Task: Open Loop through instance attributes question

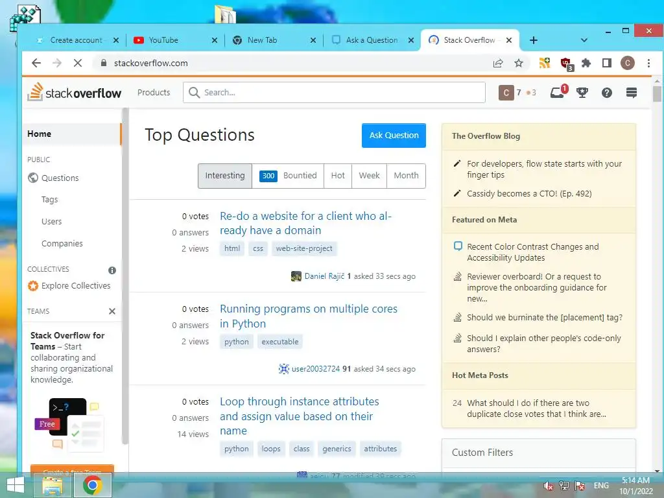Action: [x=300, y=416]
